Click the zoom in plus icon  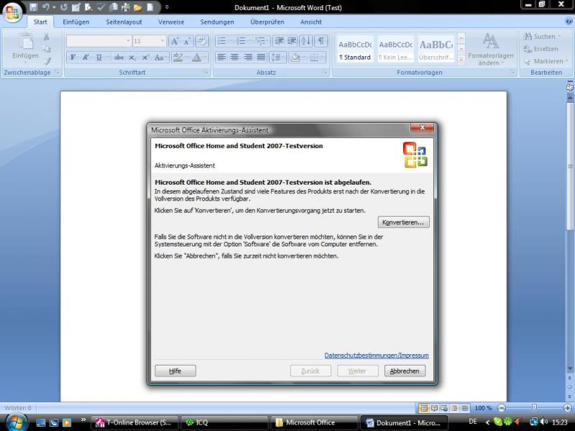click(567, 408)
